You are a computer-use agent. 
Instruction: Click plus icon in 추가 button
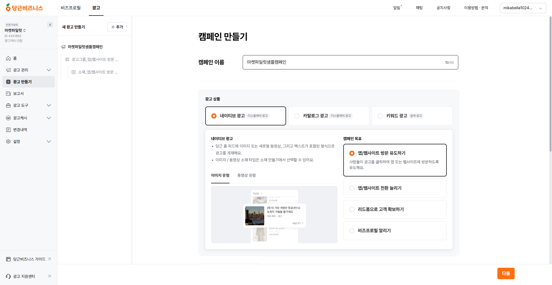tap(113, 27)
